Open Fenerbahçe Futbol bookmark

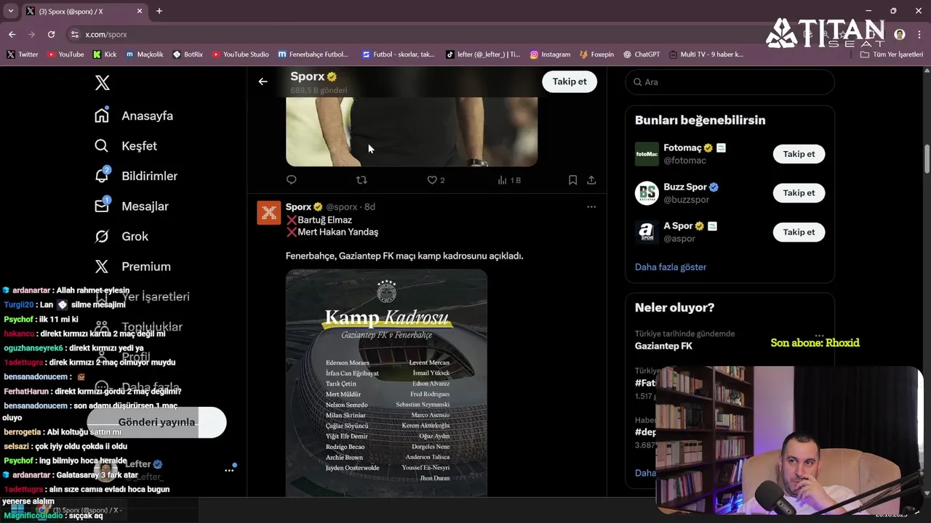(x=313, y=54)
